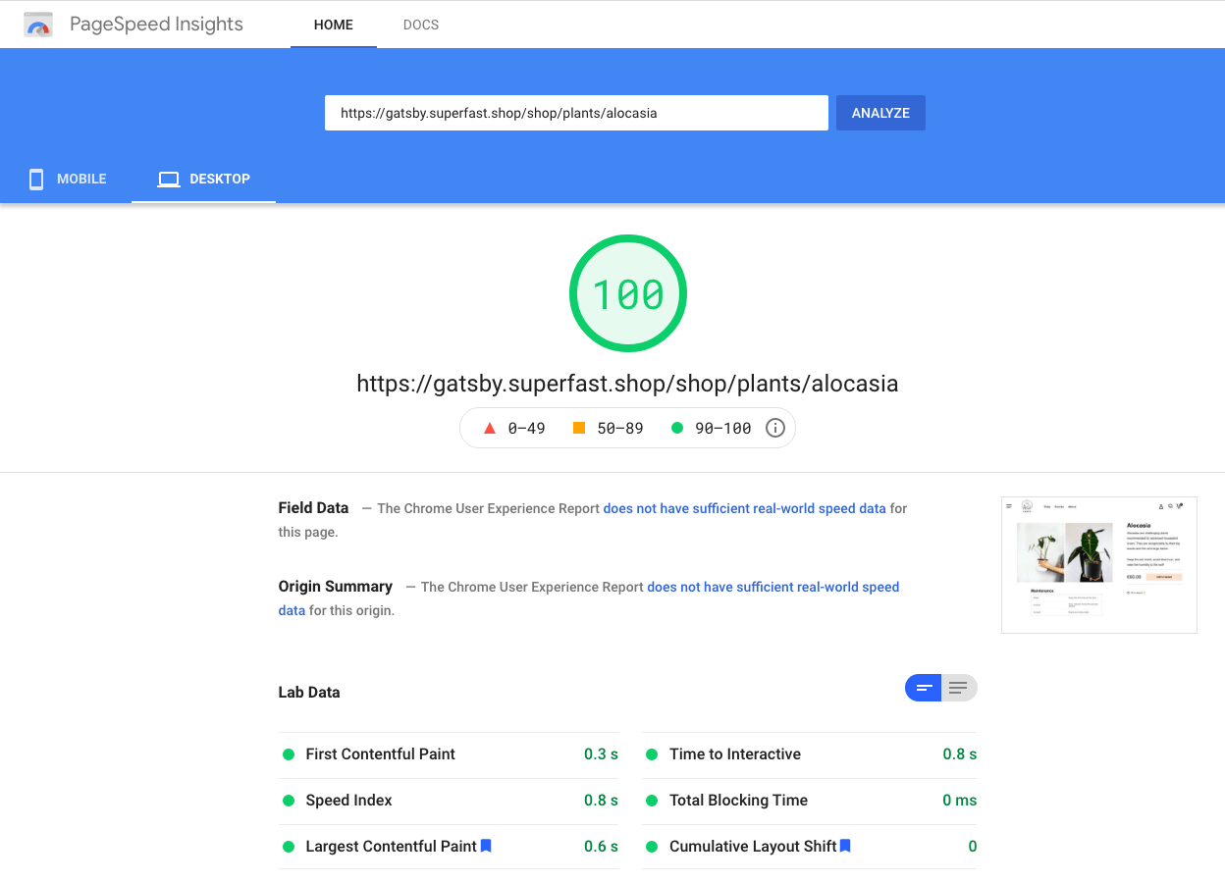Image resolution: width=1225 pixels, height=882 pixels.
Task: Click the 0 ms Total Blocking Time value
Action: click(x=960, y=801)
